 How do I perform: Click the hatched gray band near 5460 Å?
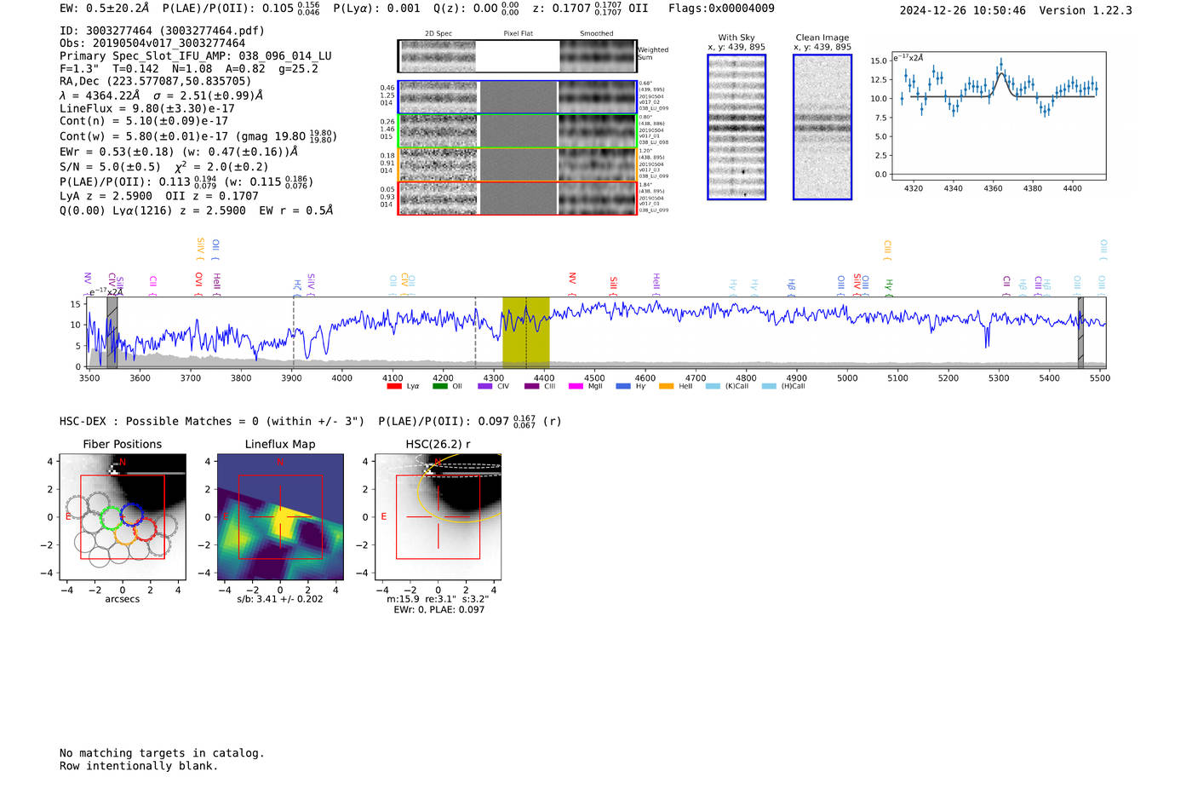pos(1080,332)
